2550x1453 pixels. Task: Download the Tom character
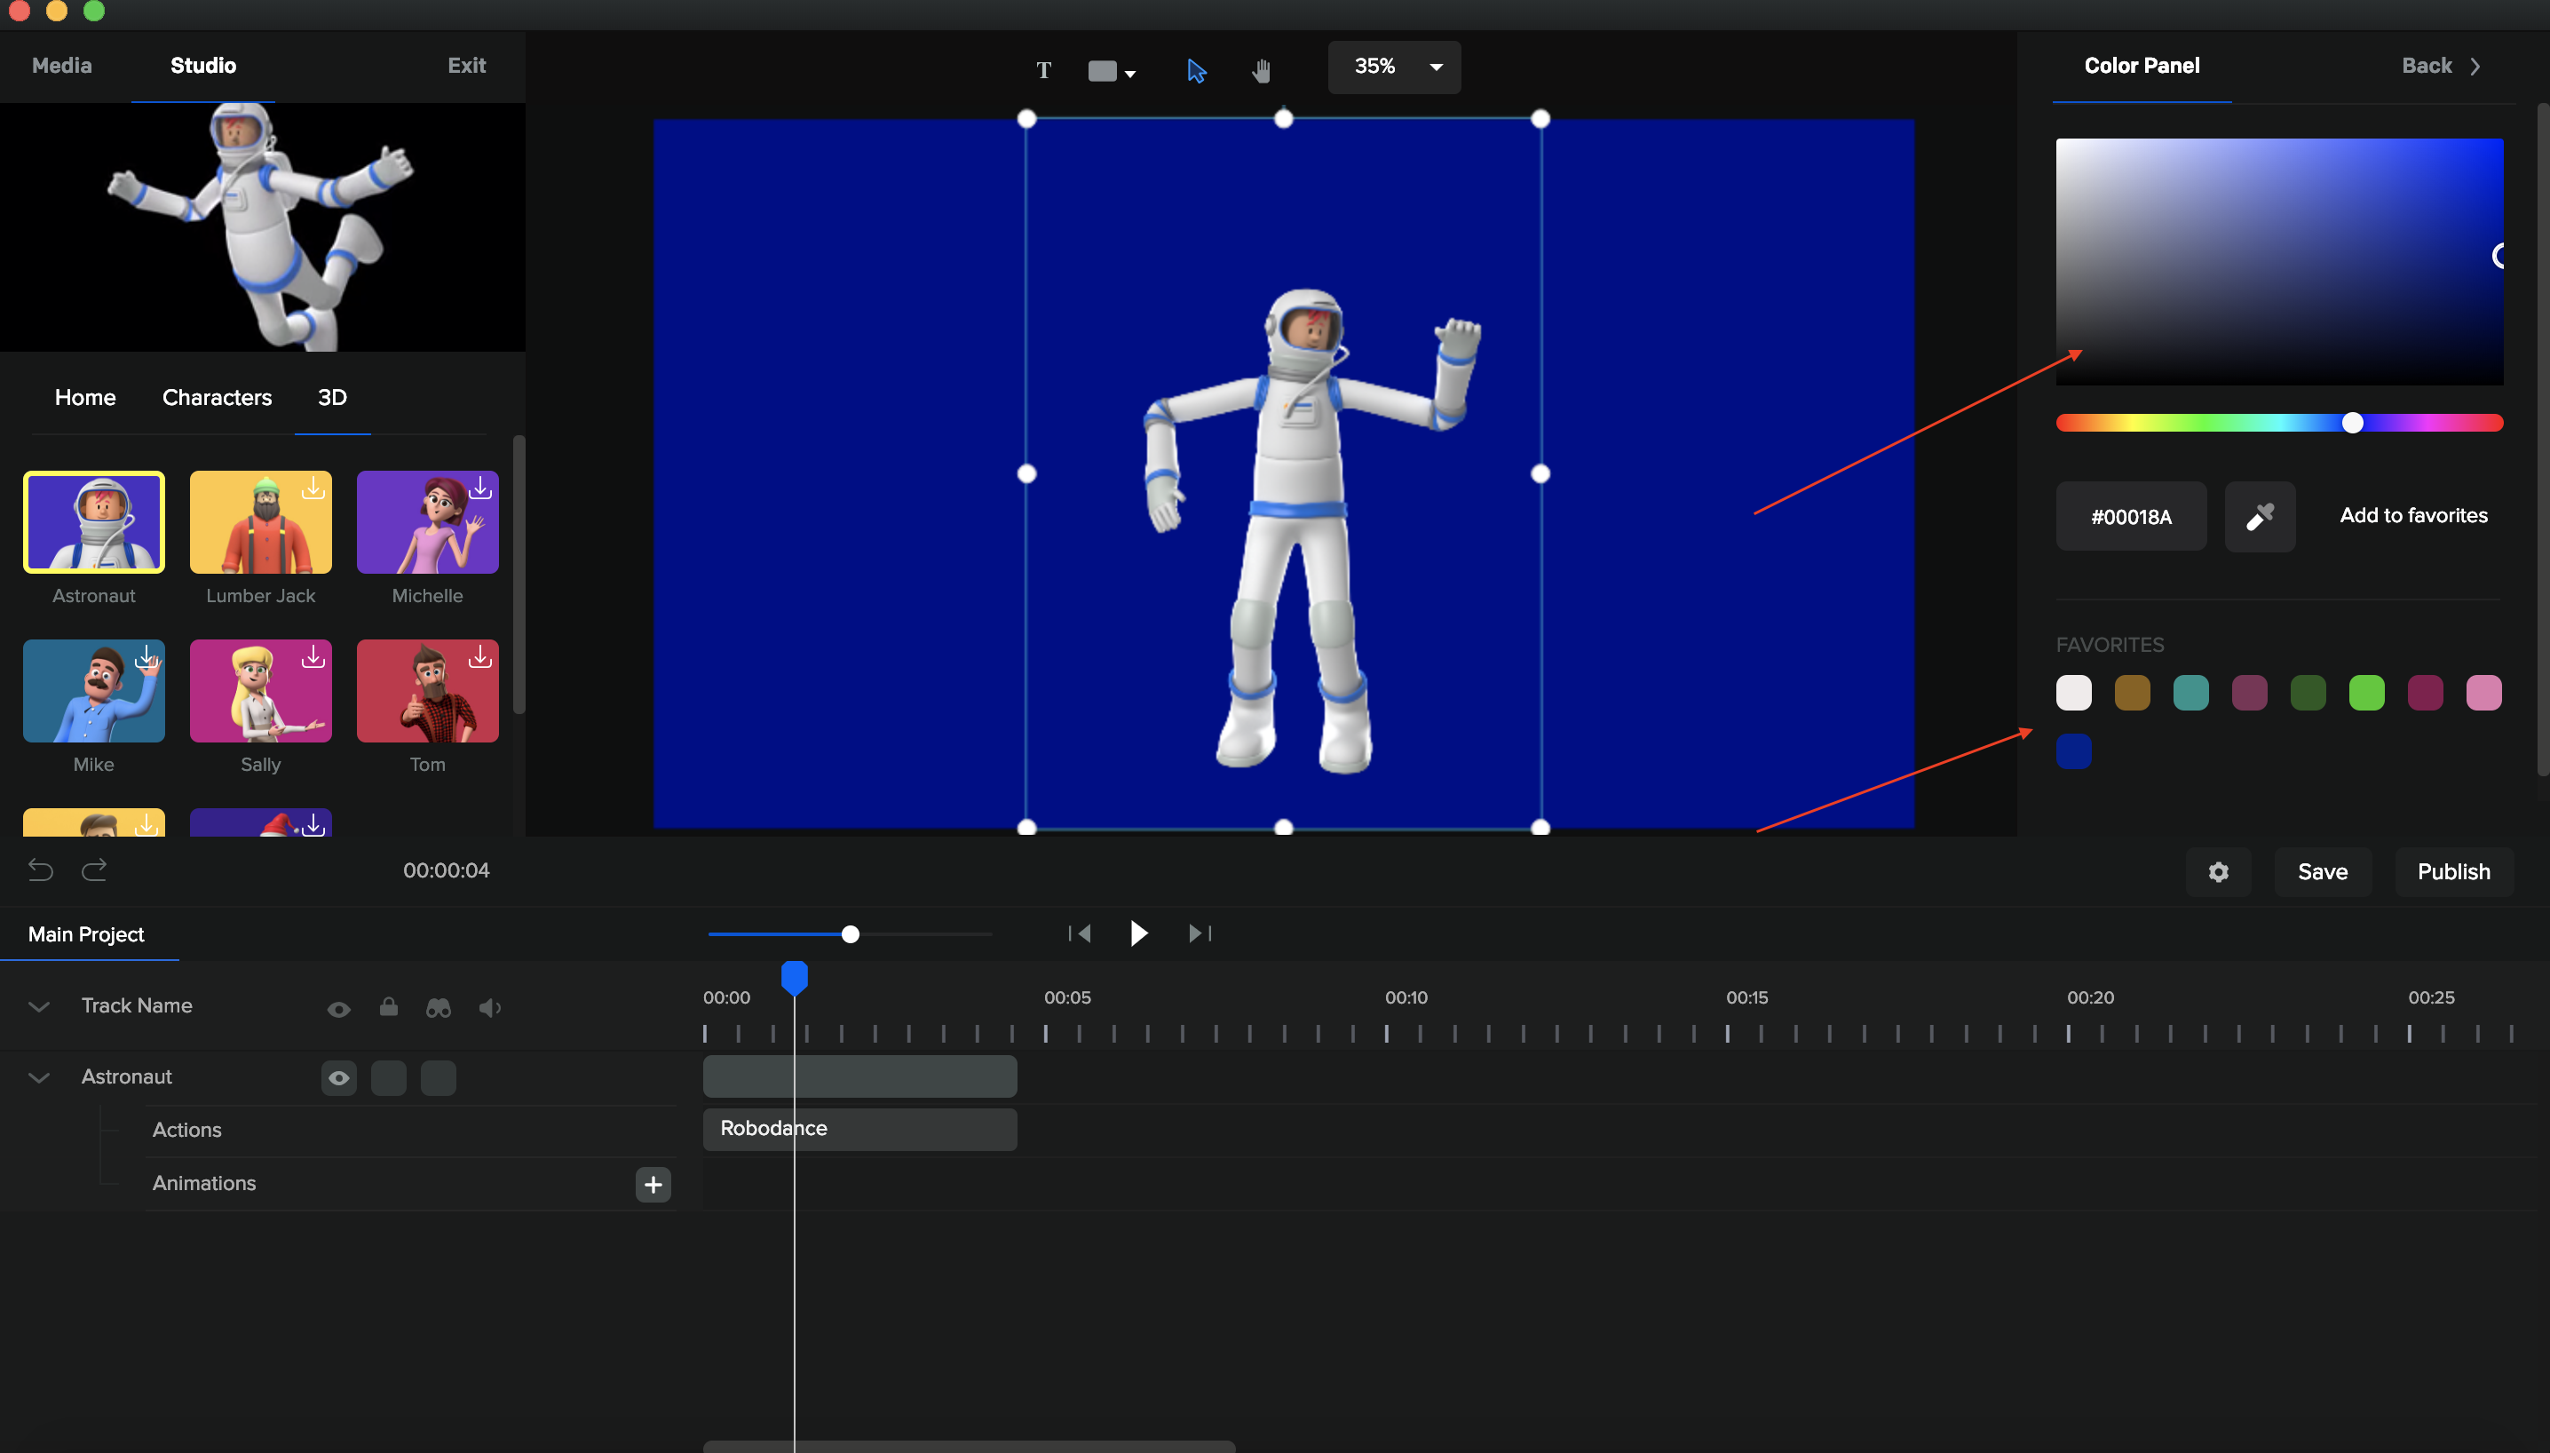point(479,655)
